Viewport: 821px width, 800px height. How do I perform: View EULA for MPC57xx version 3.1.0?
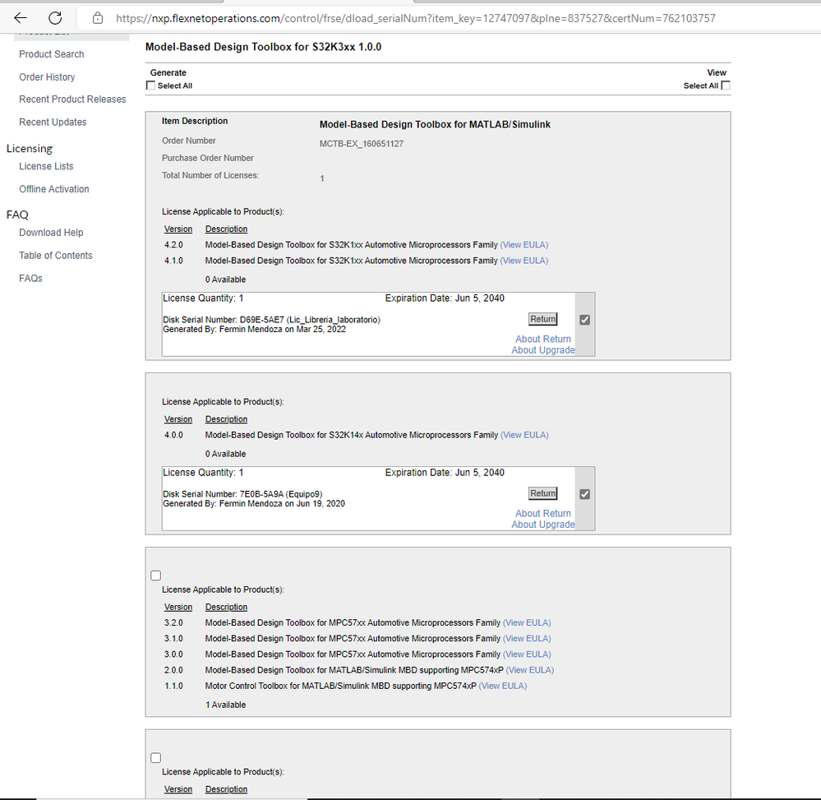pyautogui.click(x=527, y=638)
